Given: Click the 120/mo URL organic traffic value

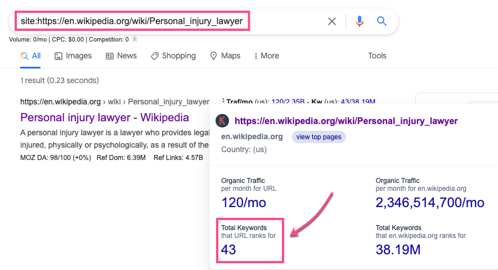Looking at the screenshot, I should coord(244,203).
